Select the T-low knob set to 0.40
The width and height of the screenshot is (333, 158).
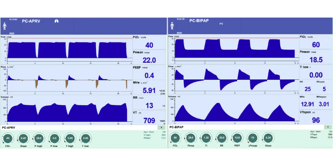pyautogui.click(x=86, y=138)
